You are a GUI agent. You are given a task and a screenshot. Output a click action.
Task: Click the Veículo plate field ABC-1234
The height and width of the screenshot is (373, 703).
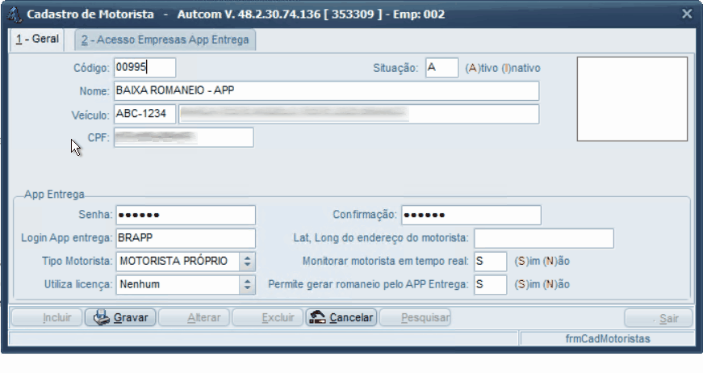[x=144, y=115]
